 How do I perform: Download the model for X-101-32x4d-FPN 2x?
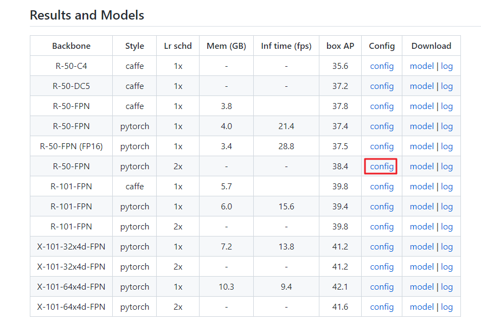(422, 266)
